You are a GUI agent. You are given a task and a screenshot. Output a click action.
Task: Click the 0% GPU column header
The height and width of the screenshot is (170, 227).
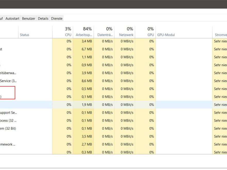point(145,32)
